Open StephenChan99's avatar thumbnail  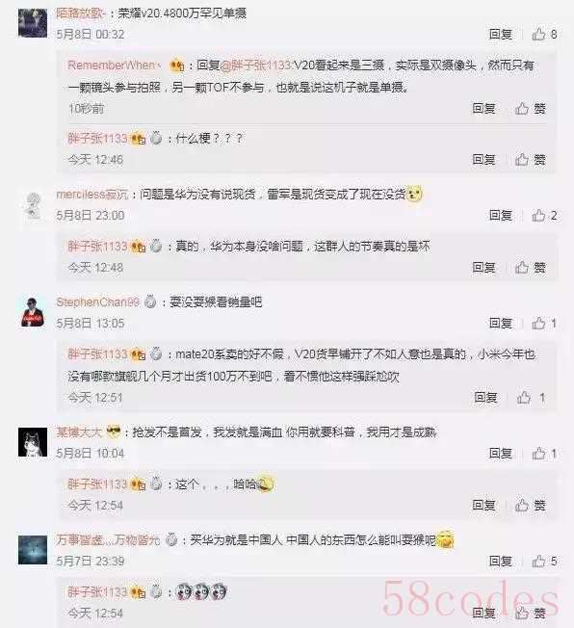(x=33, y=312)
